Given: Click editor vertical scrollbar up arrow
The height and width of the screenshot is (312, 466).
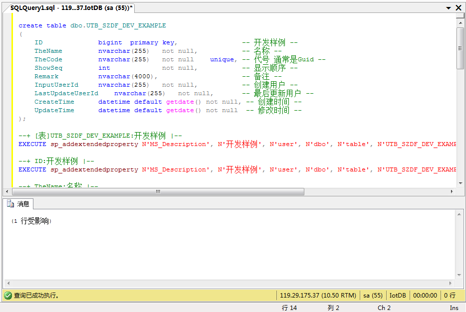Looking at the screenshot, I should 461,23.
